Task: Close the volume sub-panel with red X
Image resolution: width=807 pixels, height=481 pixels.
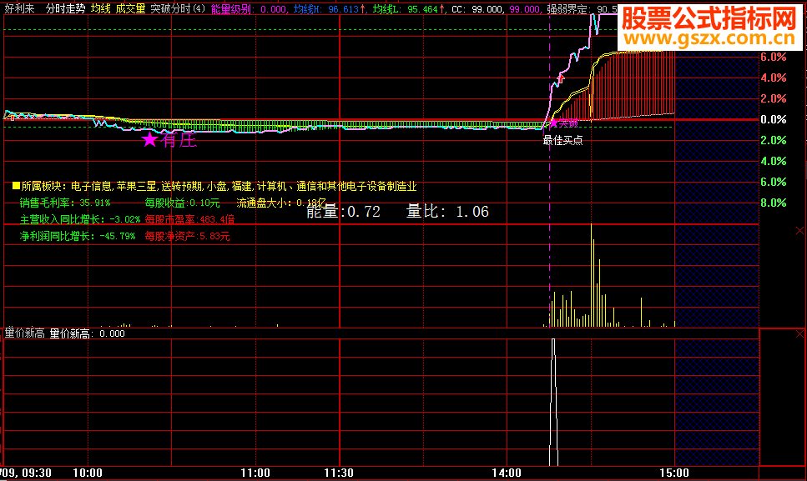Action: pos(799,230)
